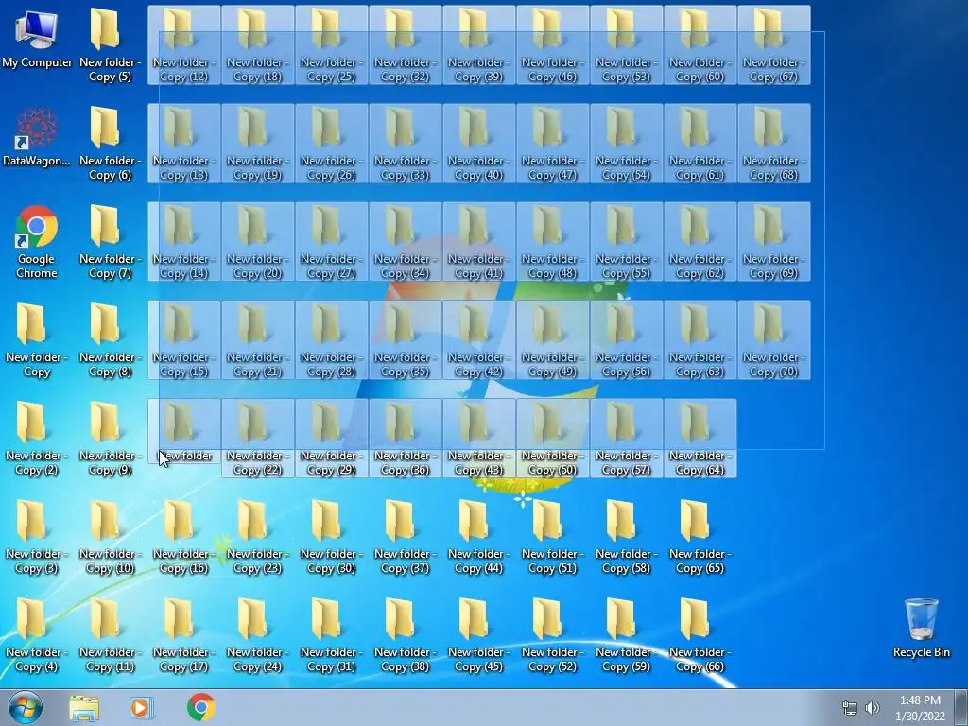Viewport: 968px width, 726px height.
Task: Select folder New folder - Copy (44)
Action: pyautogui.click(x=478, y=536)
